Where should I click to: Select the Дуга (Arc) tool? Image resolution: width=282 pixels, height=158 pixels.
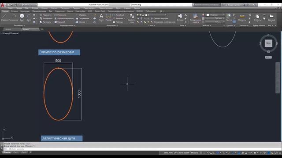tap(29, 18)
